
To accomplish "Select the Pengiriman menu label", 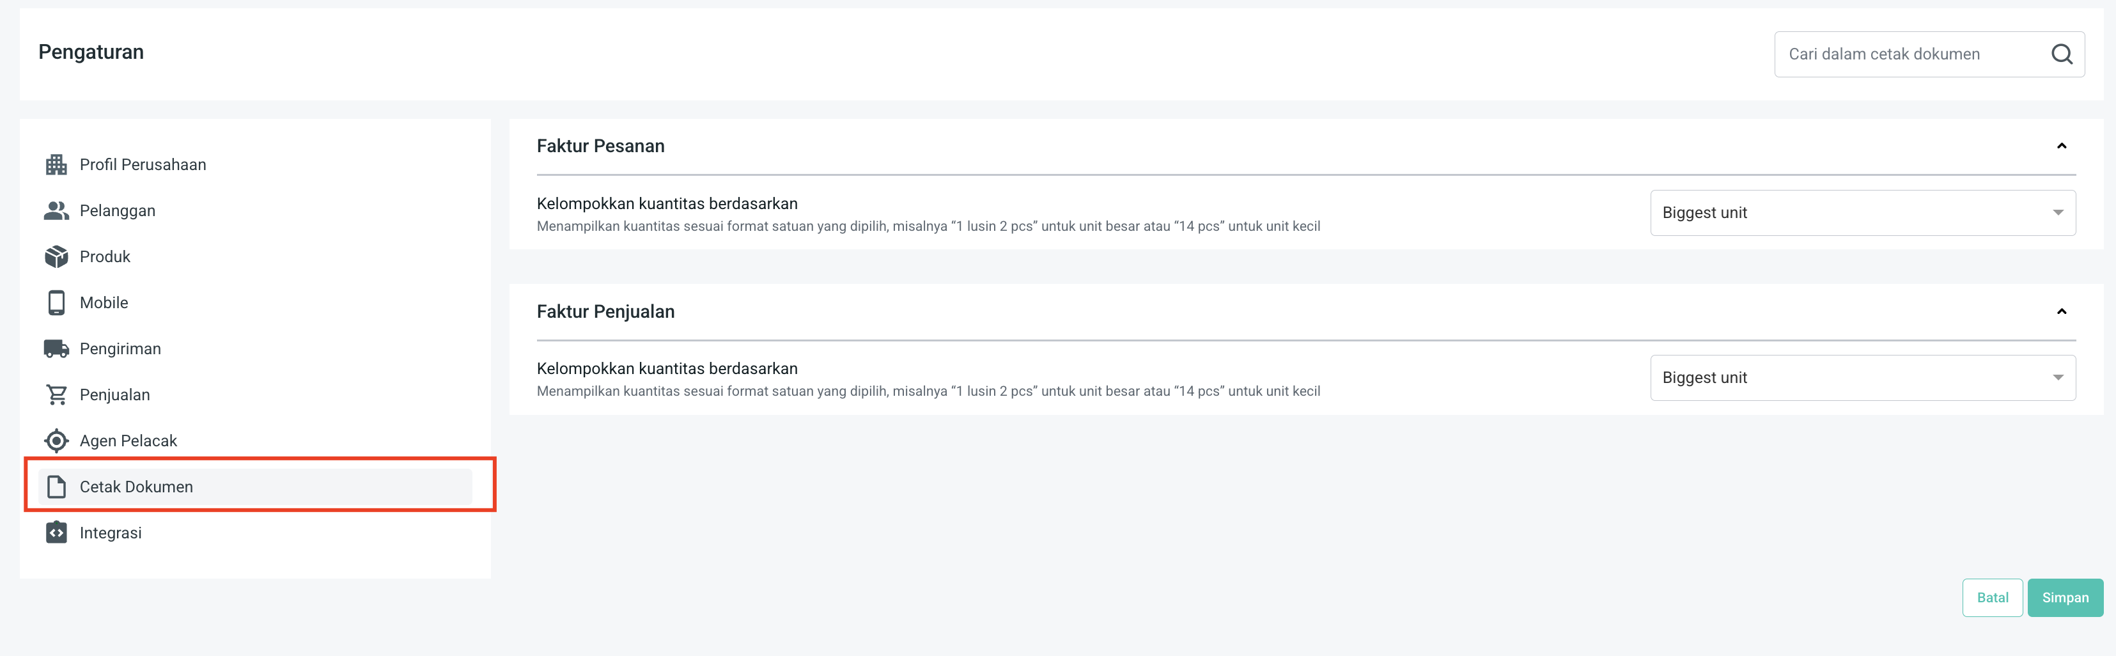I will point(120,349).
